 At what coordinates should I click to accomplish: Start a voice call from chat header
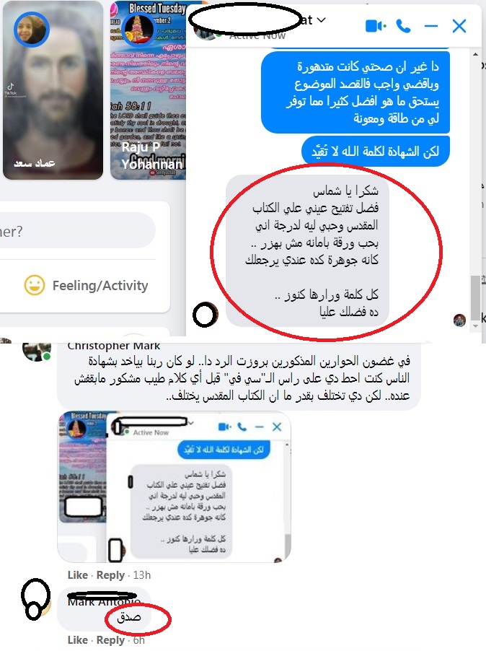click(x=404, y=26)
